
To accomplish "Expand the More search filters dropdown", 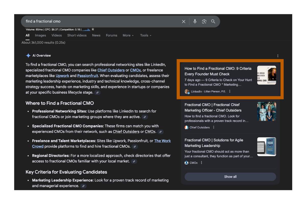I will click(128, 35).
